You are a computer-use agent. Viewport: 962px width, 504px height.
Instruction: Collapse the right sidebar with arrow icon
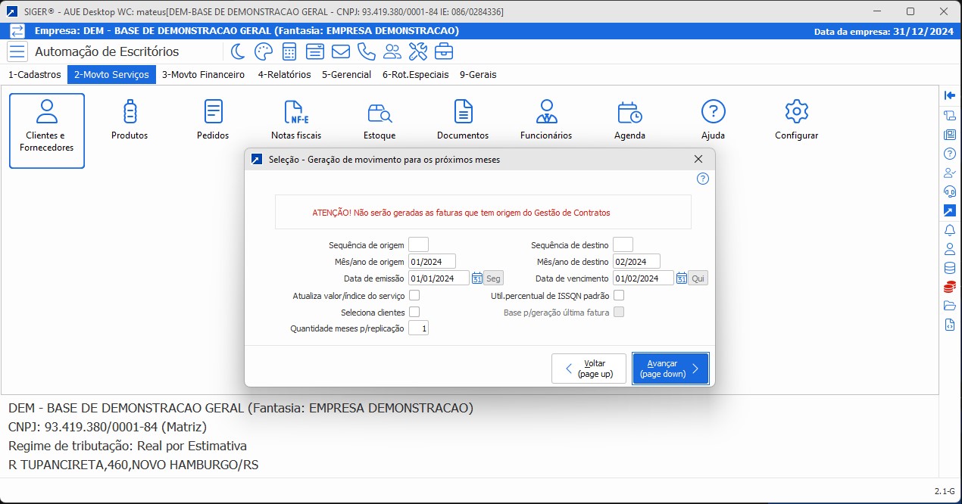coord(950,95)
